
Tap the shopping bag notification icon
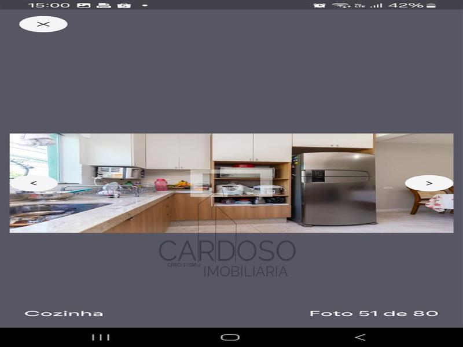click(124, 5)
